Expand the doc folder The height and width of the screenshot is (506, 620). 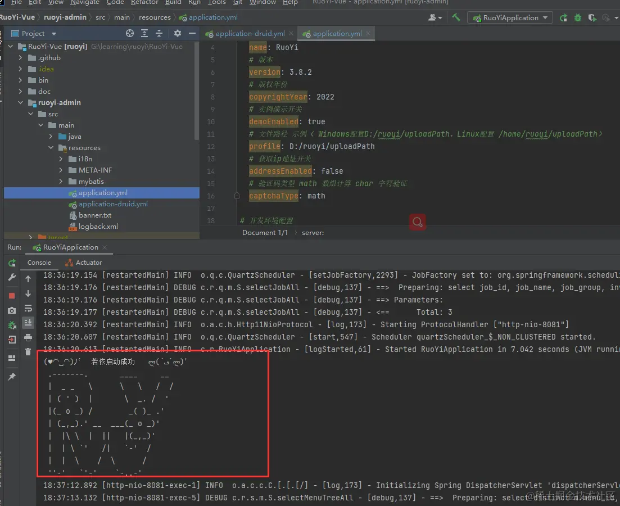pyautogui.click(x=21, y=92)
